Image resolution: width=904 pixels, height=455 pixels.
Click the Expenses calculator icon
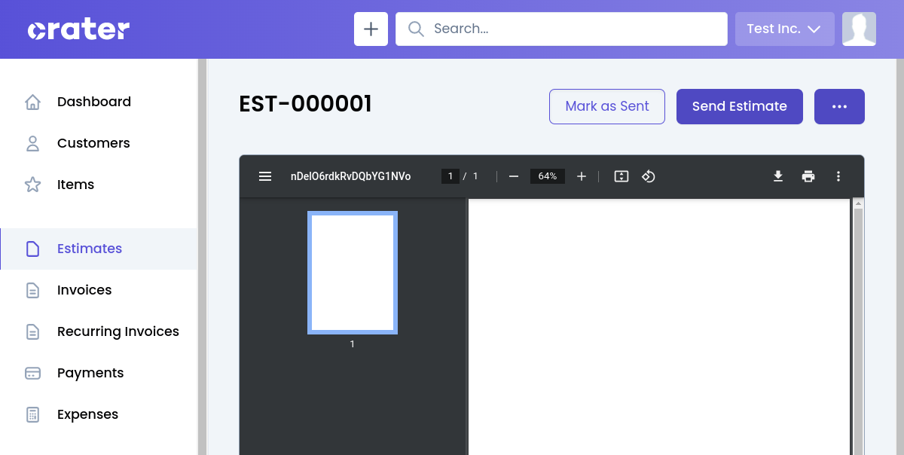(32, 414)
